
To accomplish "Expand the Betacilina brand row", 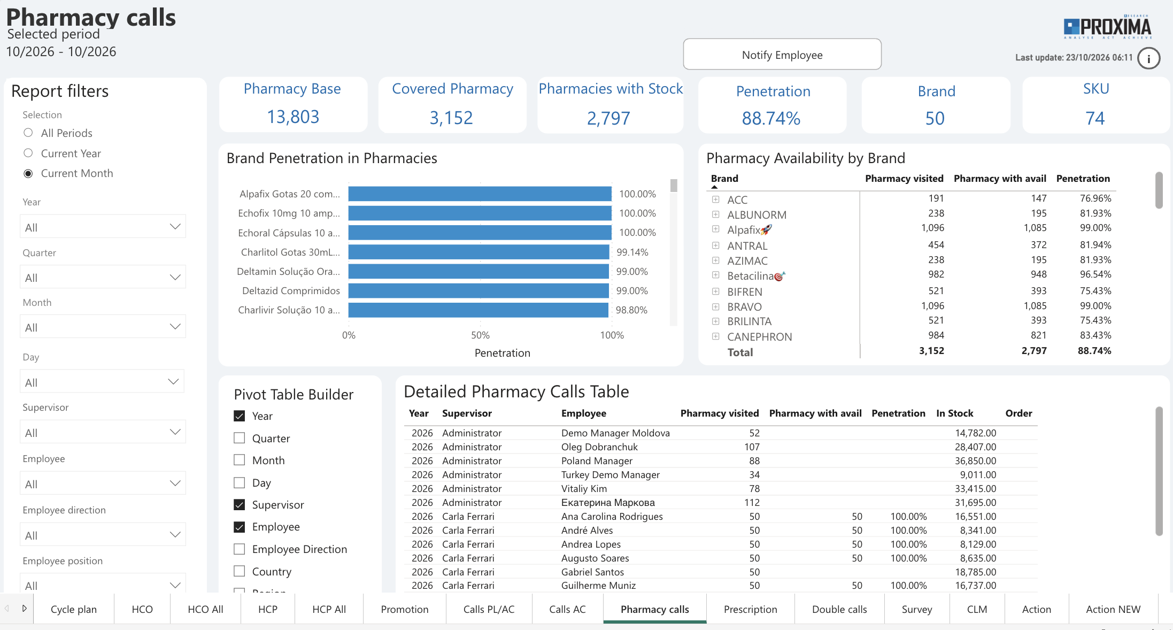I will pos(715,275).
